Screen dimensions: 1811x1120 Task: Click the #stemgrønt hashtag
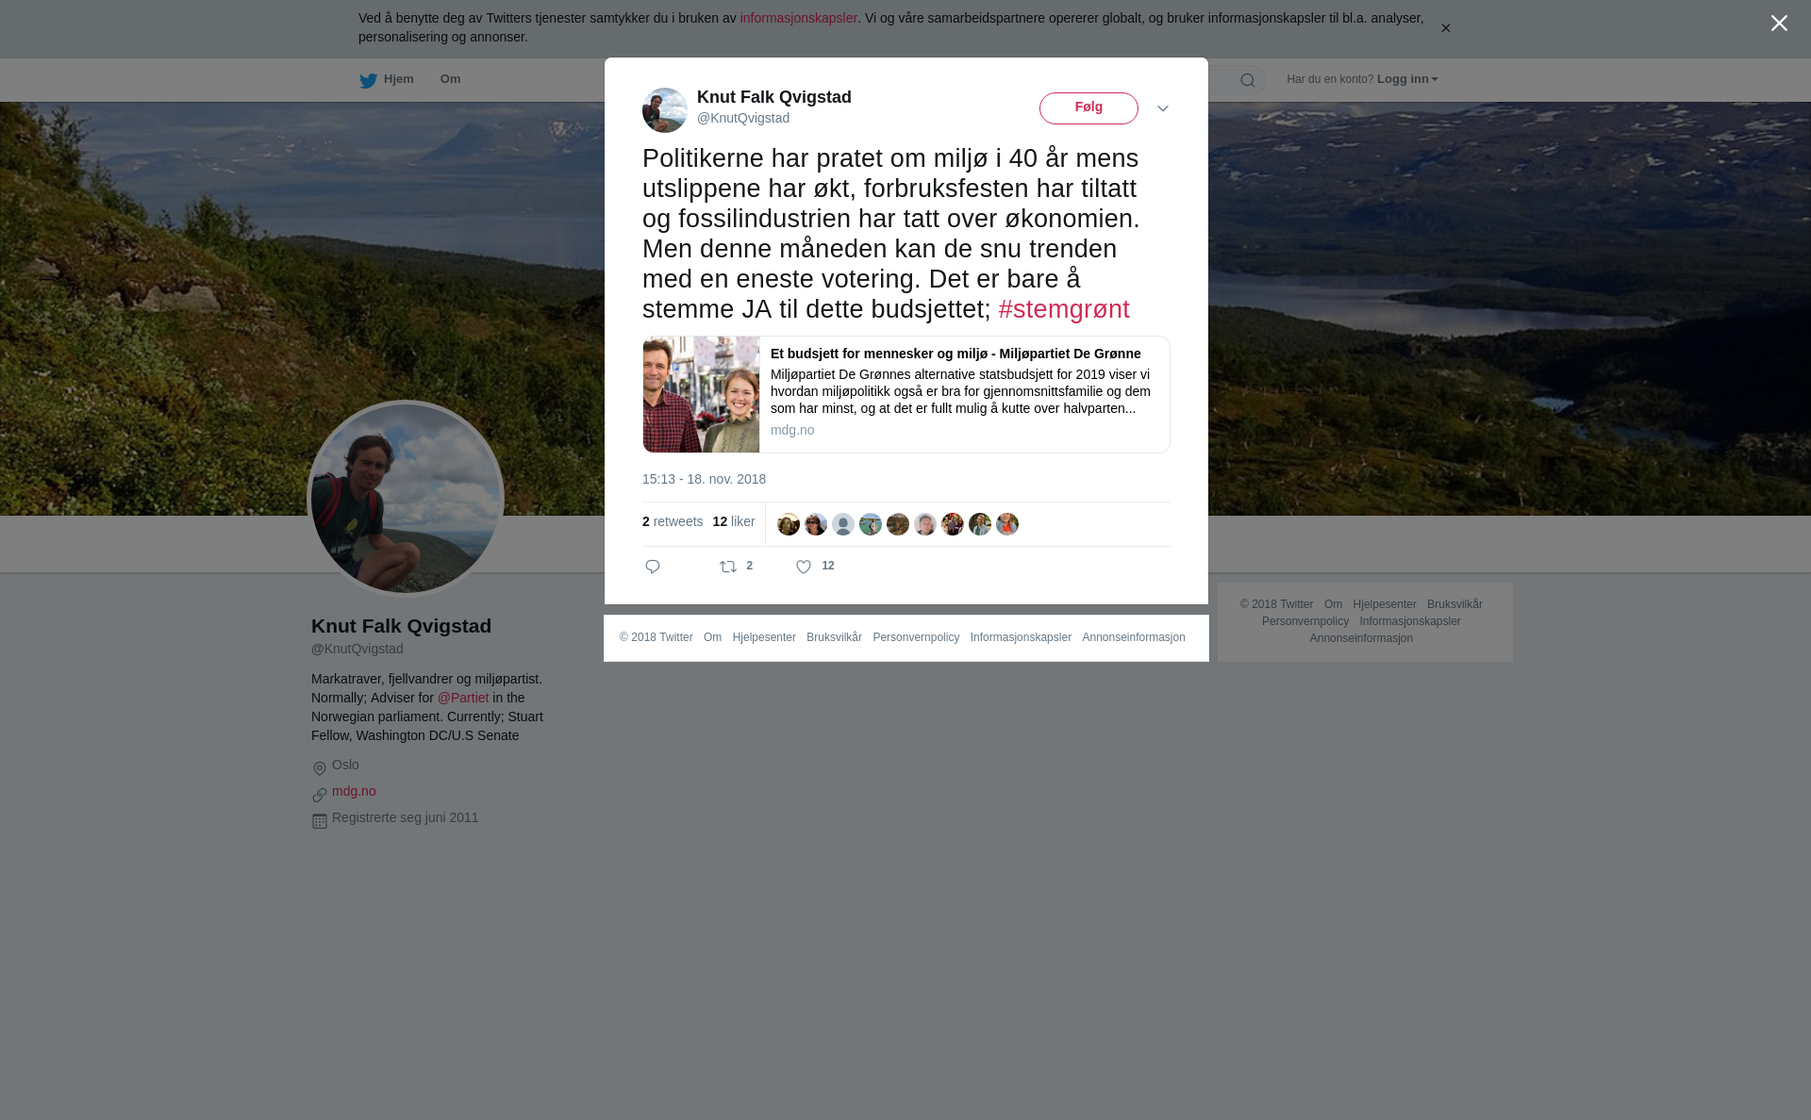pos(1064,309)
